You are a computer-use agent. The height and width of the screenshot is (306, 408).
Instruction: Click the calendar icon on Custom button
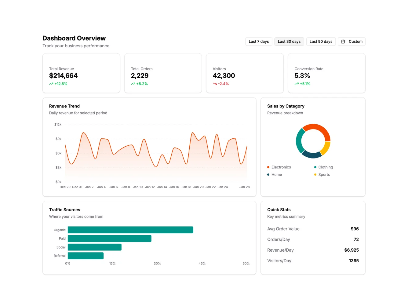(343, 41)
